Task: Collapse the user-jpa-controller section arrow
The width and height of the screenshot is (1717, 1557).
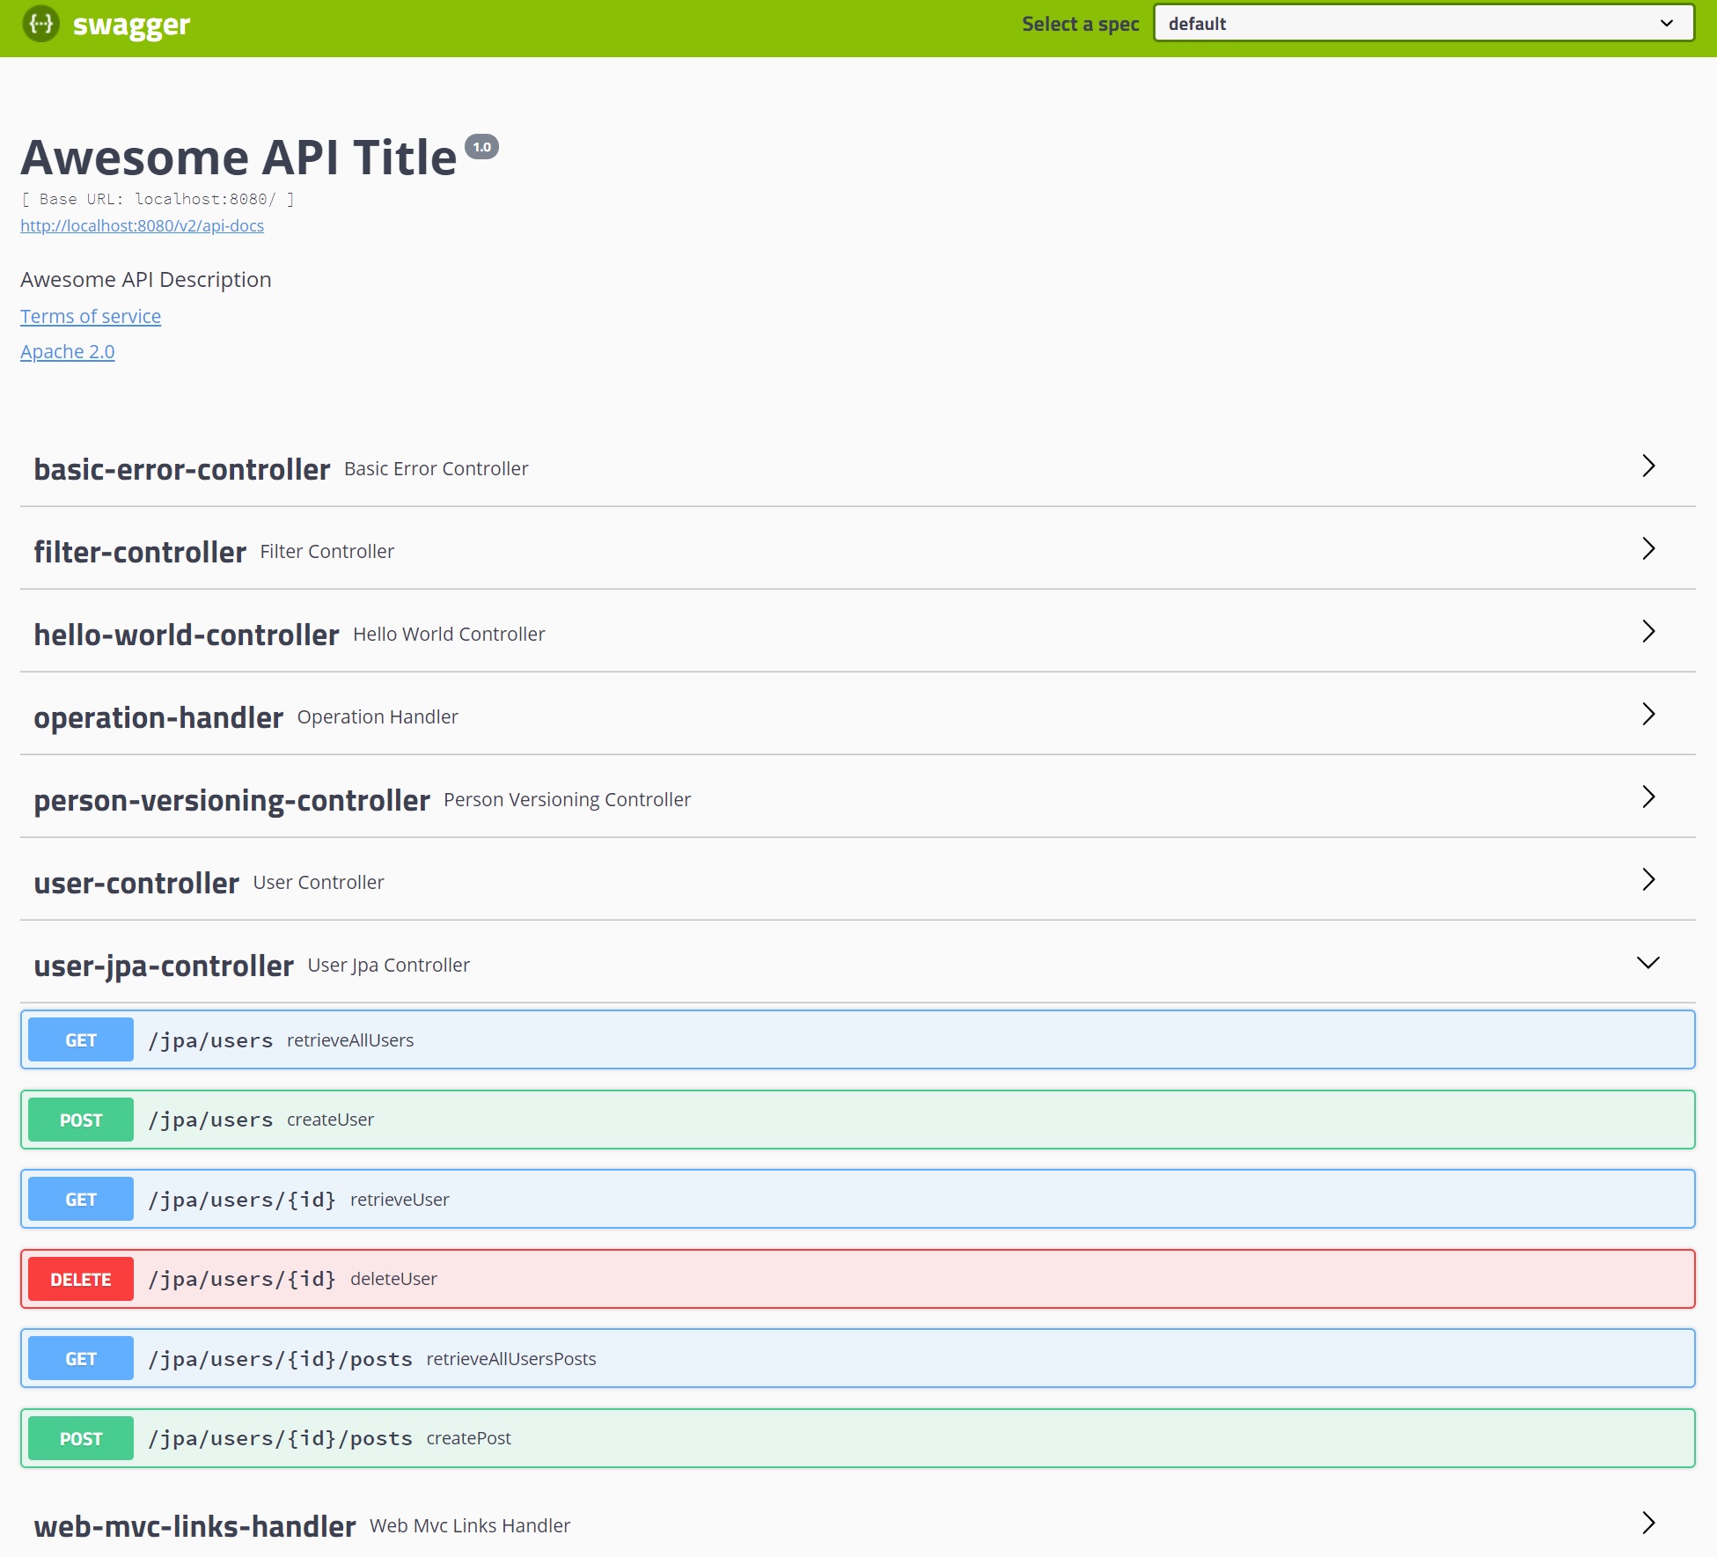Action: click(1647, 963)
